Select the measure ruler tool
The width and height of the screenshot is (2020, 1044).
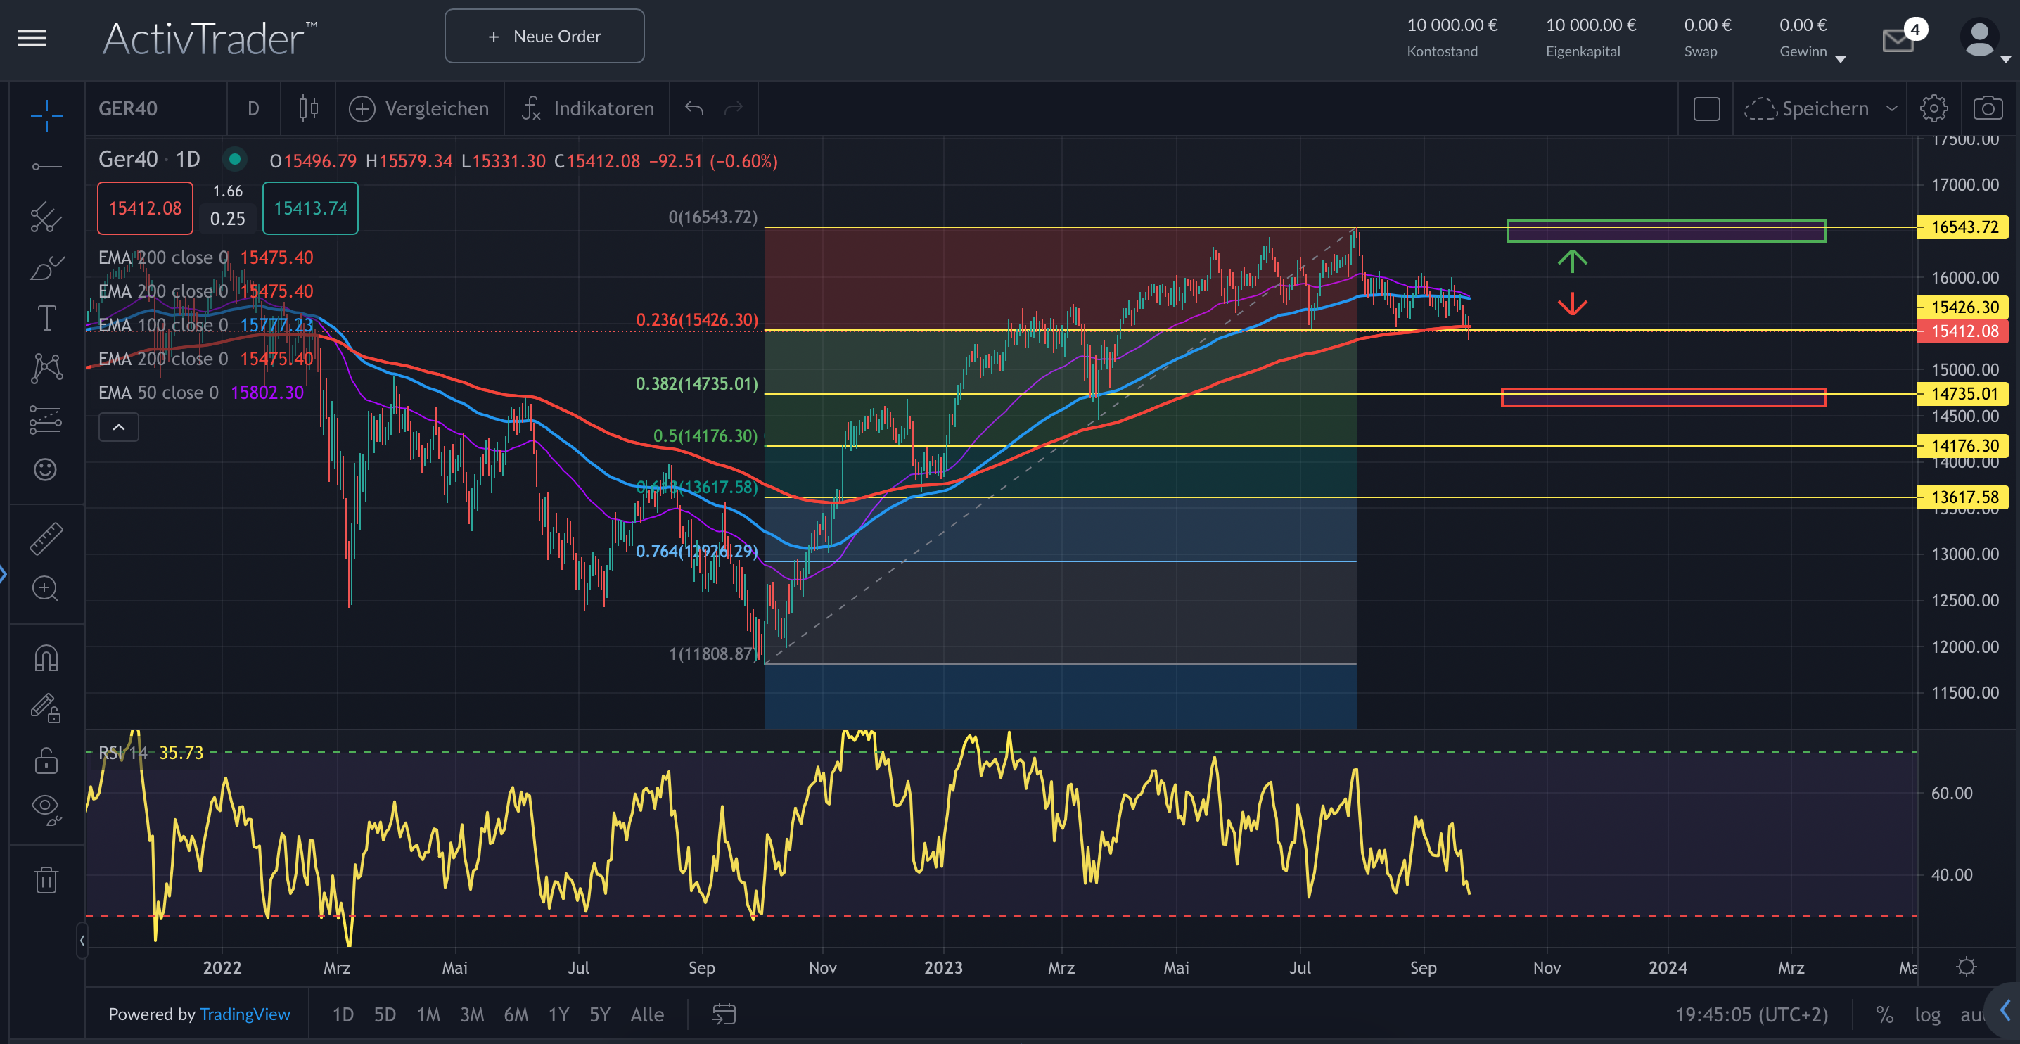pyautogui.click(x=46, y=539)
